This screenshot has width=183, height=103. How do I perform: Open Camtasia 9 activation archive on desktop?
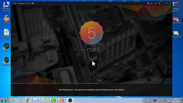pos(176,7)
